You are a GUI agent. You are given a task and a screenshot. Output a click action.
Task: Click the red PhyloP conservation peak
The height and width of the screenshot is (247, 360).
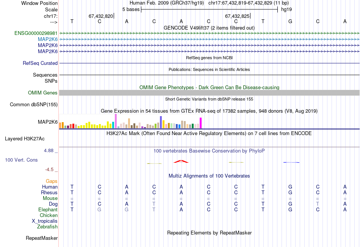click(x=181, y=162)
